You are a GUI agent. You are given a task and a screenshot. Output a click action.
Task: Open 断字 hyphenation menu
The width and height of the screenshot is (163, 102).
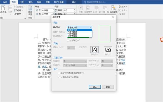[x=18, y=14]
